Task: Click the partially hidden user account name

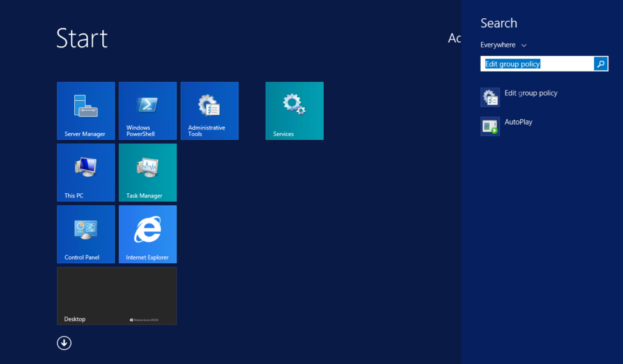Action: (x=454, y=38)
